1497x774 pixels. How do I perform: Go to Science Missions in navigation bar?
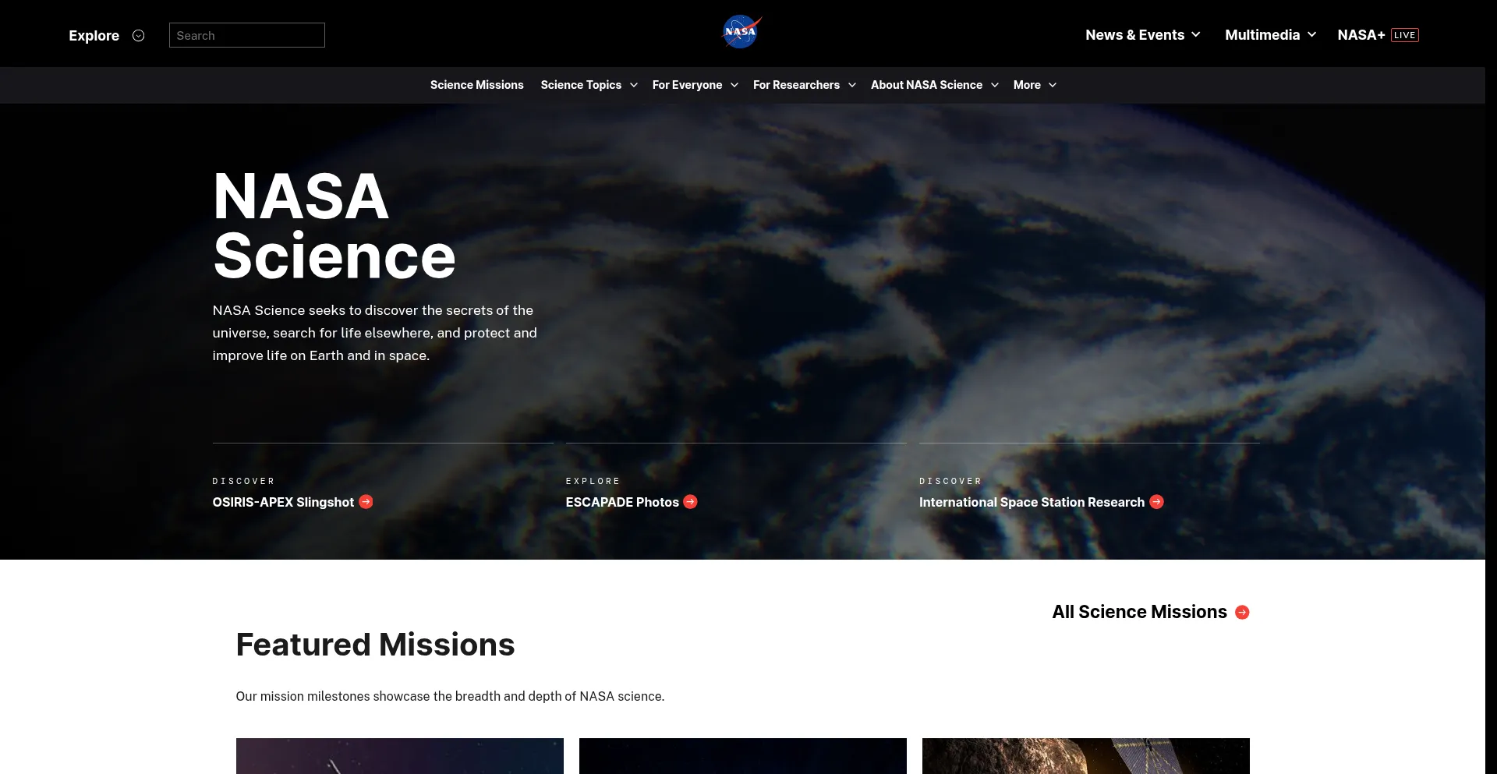[x=476, y=85]
